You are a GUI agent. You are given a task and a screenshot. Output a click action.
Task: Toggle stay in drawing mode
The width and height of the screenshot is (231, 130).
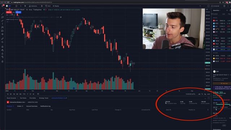click(3, 50)
